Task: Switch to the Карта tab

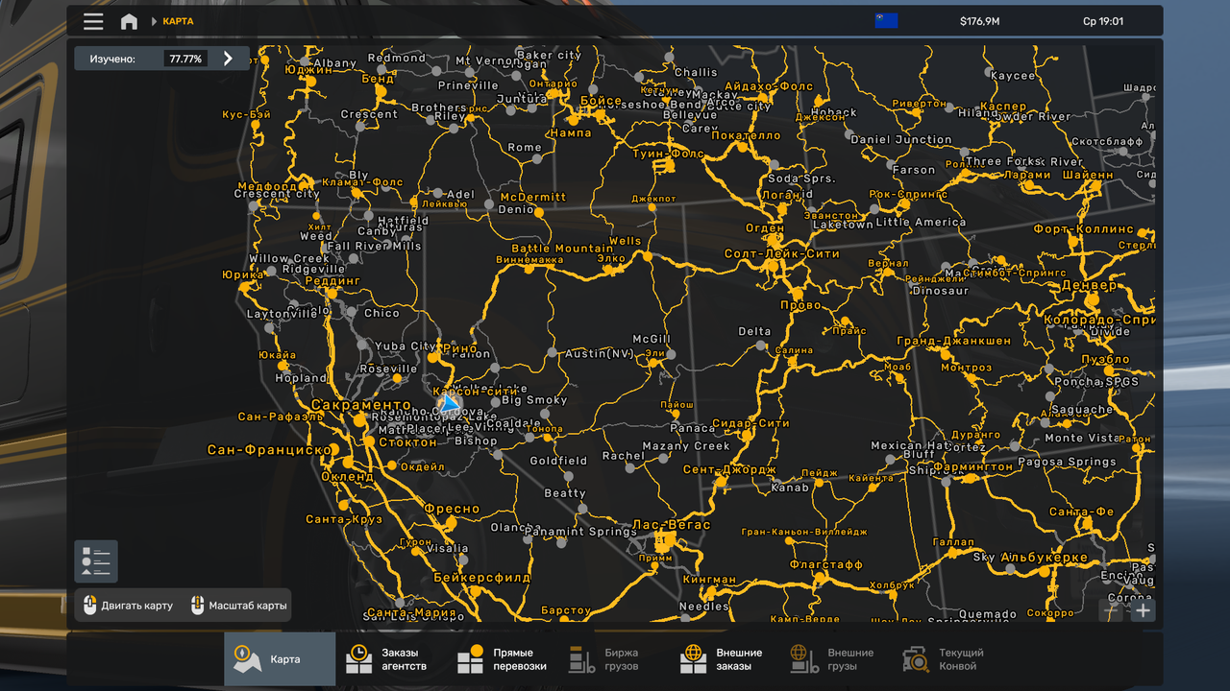Action: click(x=280, y=659)
